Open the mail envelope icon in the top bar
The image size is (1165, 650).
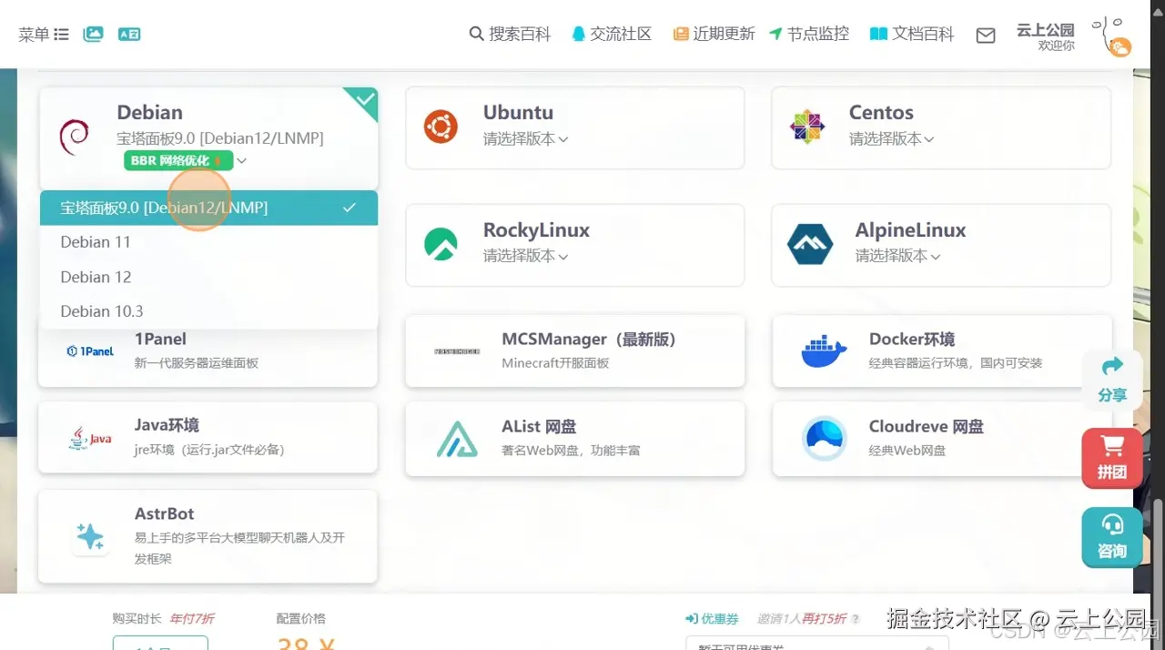tap(985, 36)
